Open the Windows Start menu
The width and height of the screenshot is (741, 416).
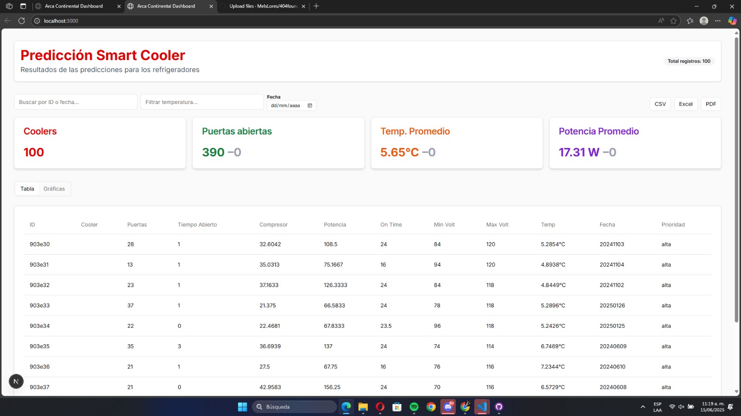coord(242,407)
